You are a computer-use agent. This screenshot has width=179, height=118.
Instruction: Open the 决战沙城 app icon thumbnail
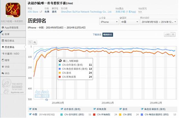[13, 10]
